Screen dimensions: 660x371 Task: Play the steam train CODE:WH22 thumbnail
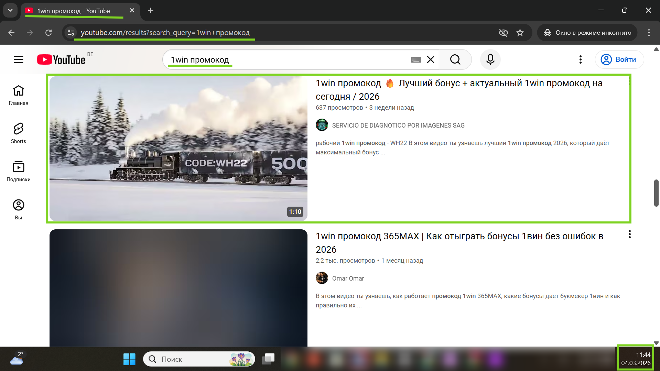tap(178, 149)
